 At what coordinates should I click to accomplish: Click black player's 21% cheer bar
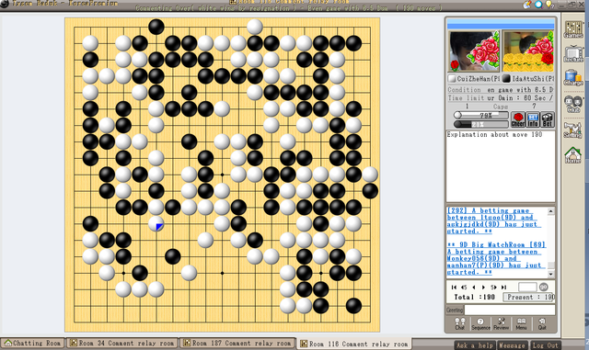(x=481, y=124)
